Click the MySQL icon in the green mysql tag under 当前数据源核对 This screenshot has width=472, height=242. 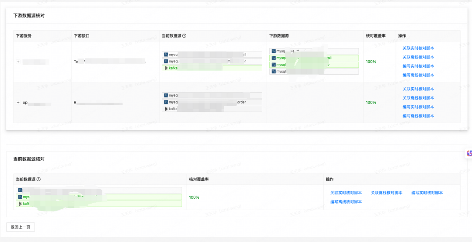coord(20,197)
